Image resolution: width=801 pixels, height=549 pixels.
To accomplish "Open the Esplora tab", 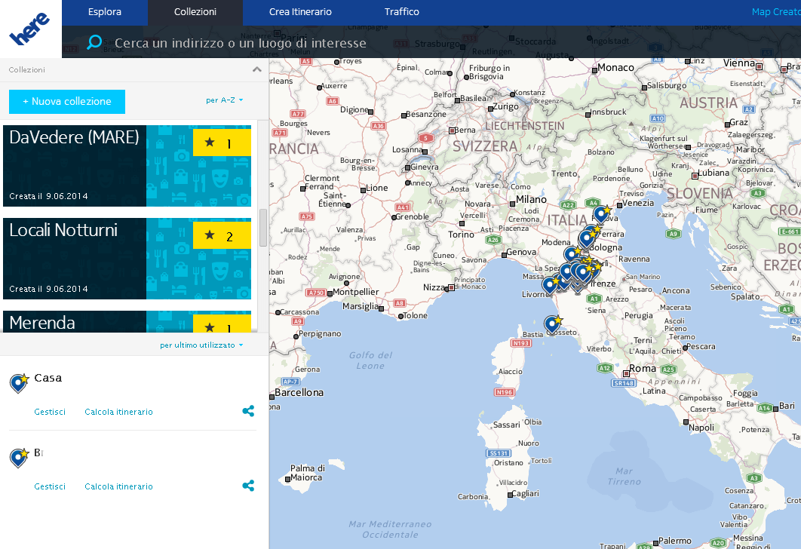I will (105, 12).
